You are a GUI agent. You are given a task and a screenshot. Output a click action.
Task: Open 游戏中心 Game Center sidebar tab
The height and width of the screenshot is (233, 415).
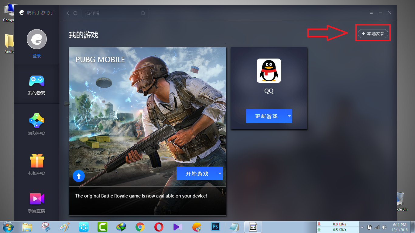[x=37, y=124]
